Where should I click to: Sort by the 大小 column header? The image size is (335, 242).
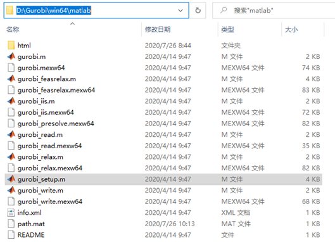click(291, 29)
